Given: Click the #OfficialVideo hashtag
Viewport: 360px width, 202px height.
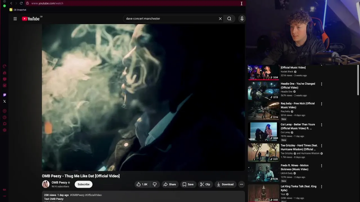Looking at the screenshot, I should point(93,195).
